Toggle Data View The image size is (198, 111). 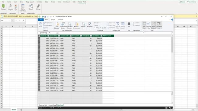pos(144,25)
